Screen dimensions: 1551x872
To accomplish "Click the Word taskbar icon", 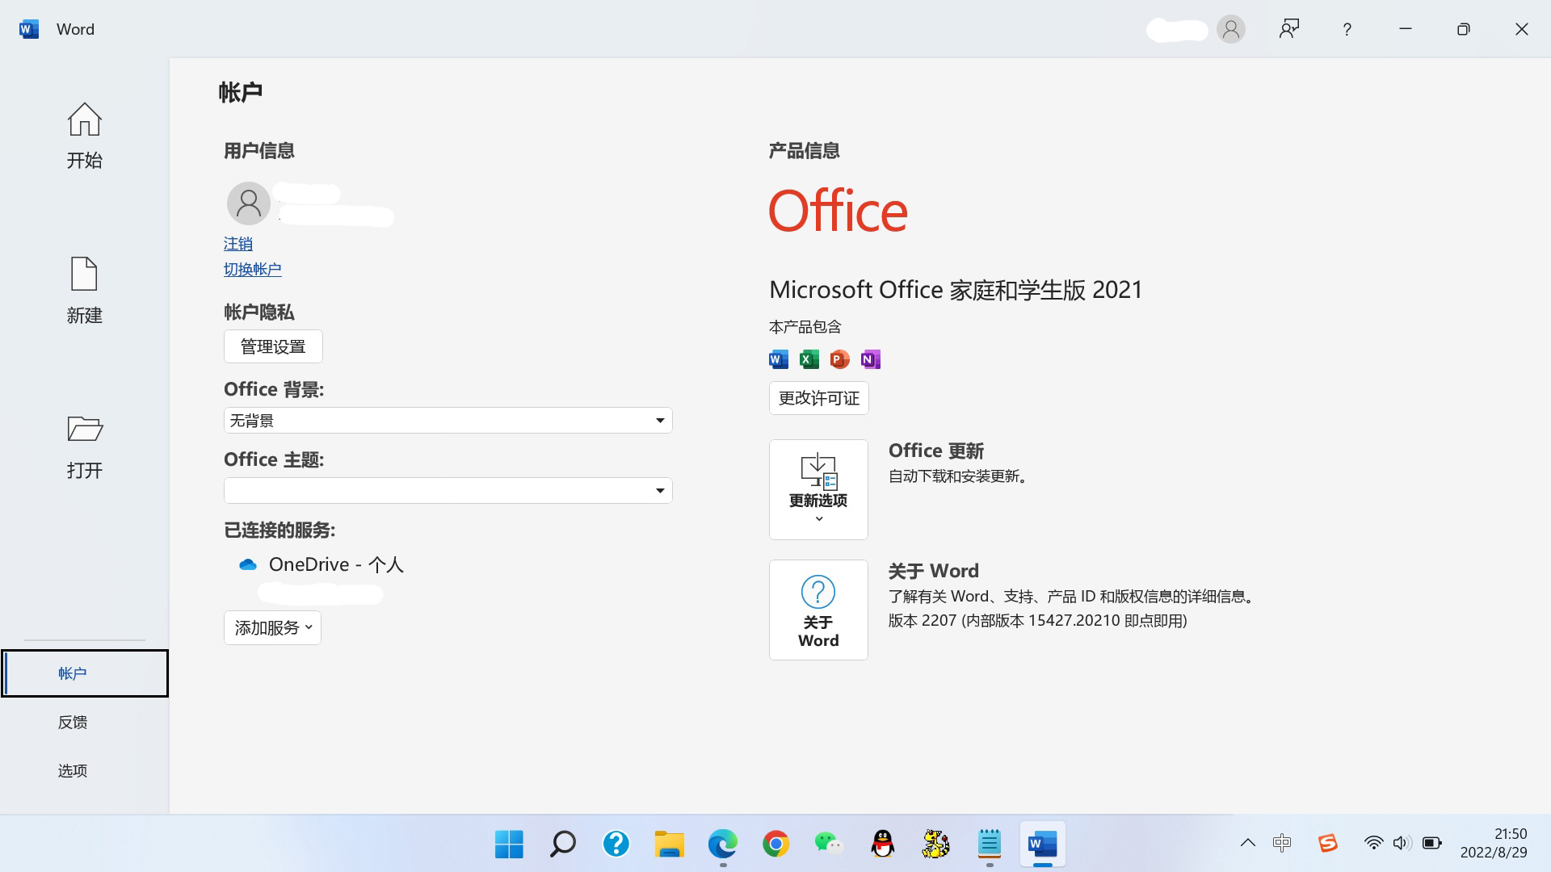I will point(1042,845).
